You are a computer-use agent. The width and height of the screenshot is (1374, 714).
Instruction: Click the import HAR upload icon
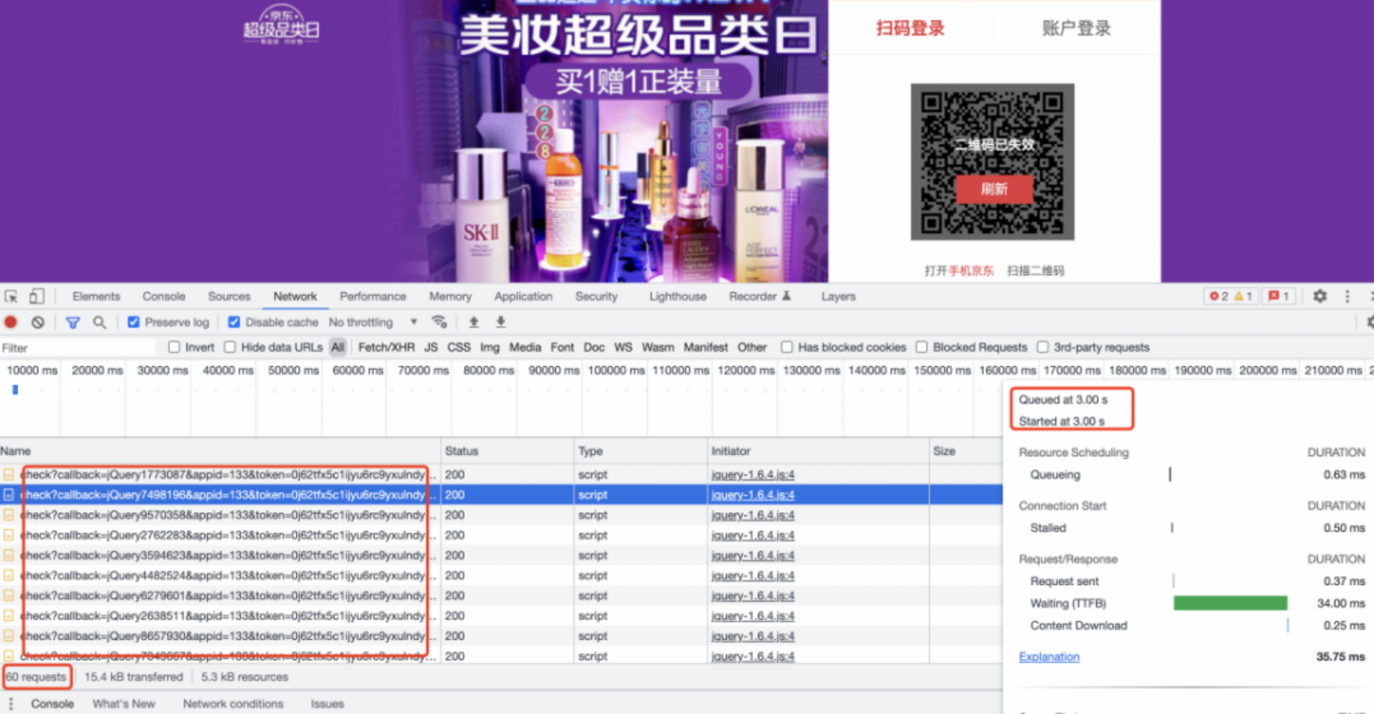point(473,322)
